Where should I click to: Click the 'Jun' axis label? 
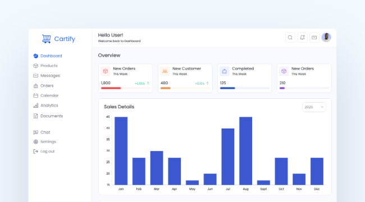(210, 189)
